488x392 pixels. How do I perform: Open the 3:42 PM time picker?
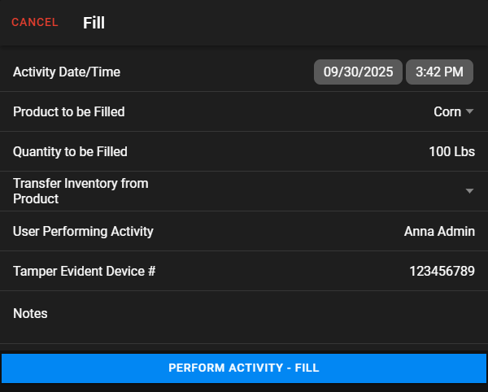pos(439,72)
